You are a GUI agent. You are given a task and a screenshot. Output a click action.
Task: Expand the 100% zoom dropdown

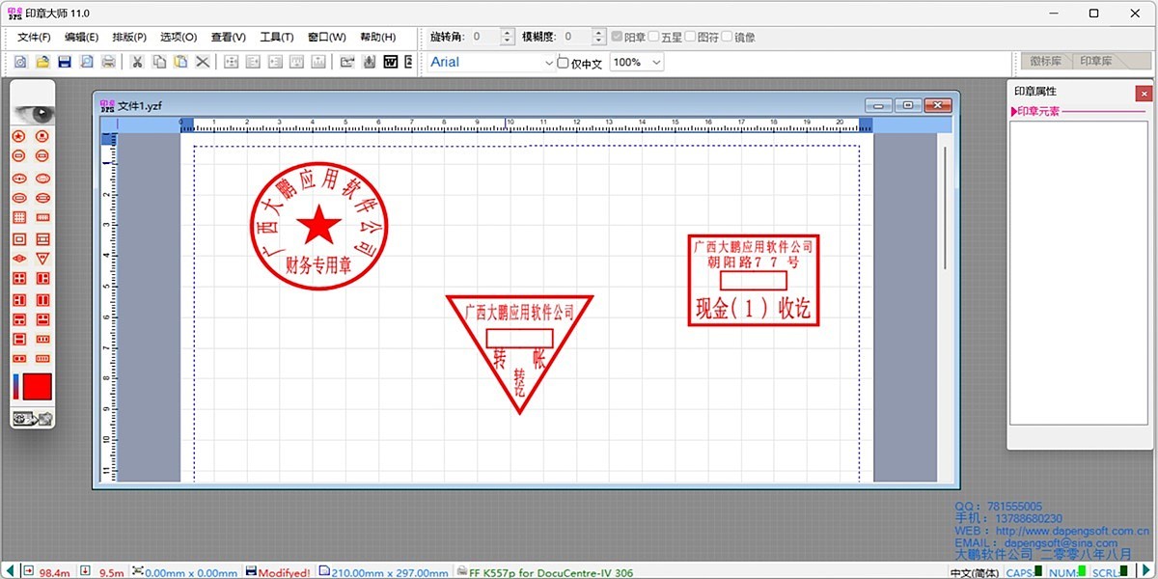(656, 63)
